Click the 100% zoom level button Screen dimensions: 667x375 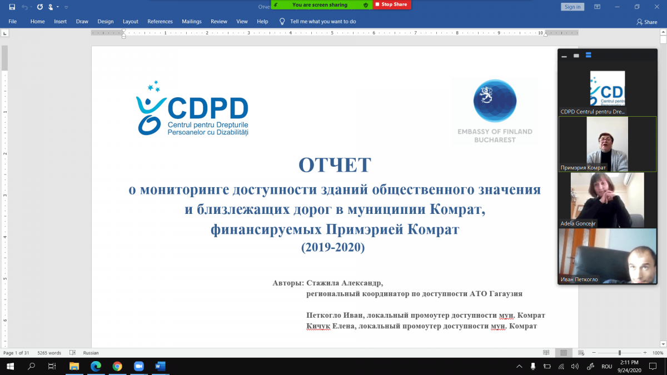pos(658,353)
